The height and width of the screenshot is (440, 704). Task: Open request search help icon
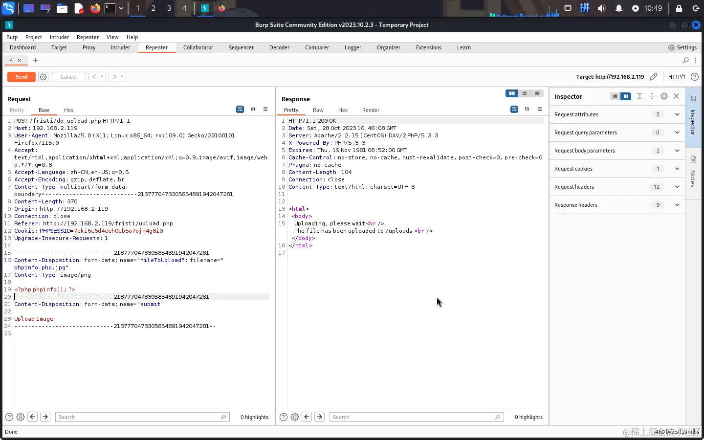point(9,417)
